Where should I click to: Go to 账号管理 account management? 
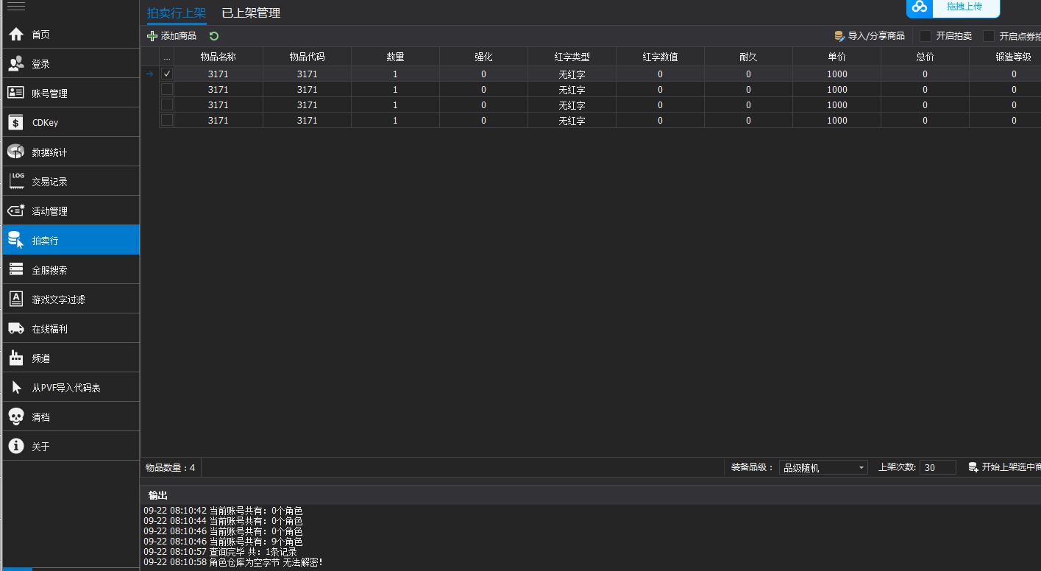pos(49,93)
